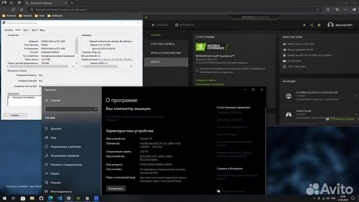Click the albertmik2002 account avatar

330,24
